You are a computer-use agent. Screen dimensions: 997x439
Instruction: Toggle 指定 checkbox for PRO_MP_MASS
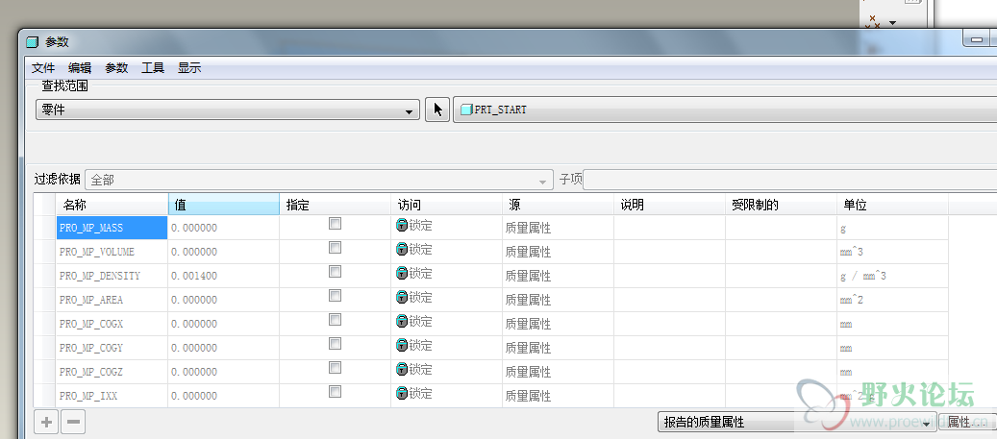coord(336,224)
